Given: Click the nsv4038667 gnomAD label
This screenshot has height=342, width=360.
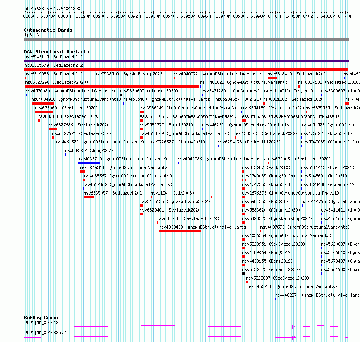Looking at the screenshot, I should pyautogui.click(x=127, y=176).
